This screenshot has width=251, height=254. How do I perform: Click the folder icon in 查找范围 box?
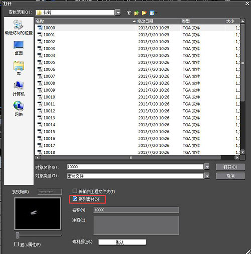click(x=39, y=13)
